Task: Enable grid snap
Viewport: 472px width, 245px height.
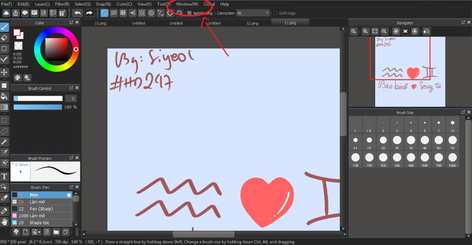Action: (123, 13)
